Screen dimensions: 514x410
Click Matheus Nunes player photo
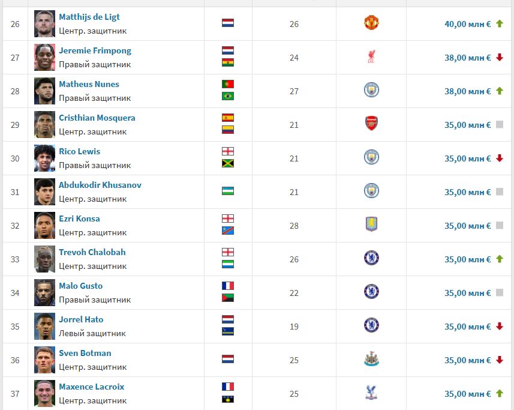pyautogui.click(x=44, y=91)
